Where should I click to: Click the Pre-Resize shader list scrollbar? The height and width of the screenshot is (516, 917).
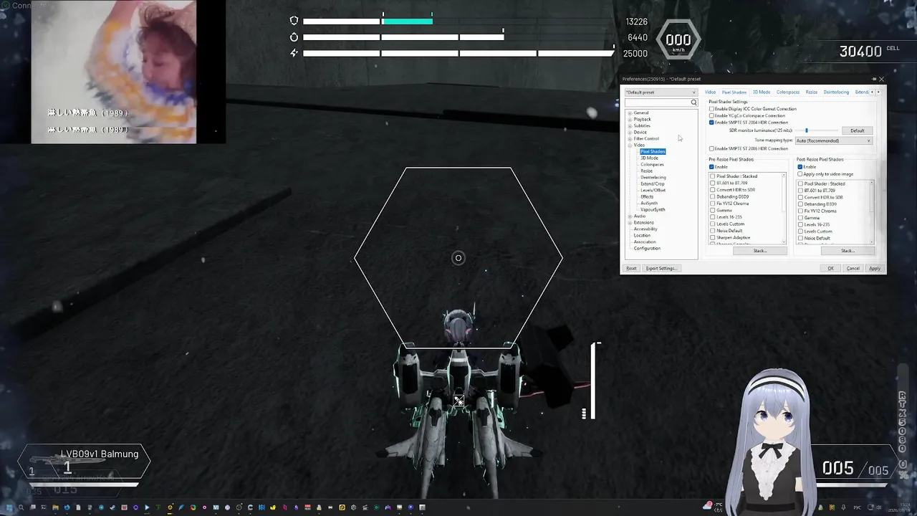tap(784, 209)
